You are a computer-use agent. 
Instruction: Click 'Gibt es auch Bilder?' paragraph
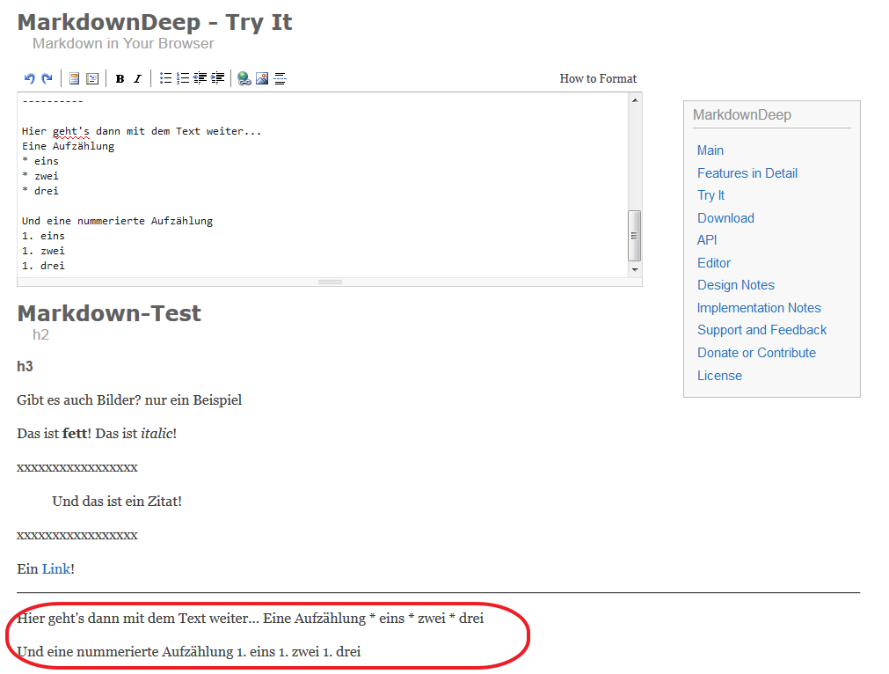(x=129, y=400)
